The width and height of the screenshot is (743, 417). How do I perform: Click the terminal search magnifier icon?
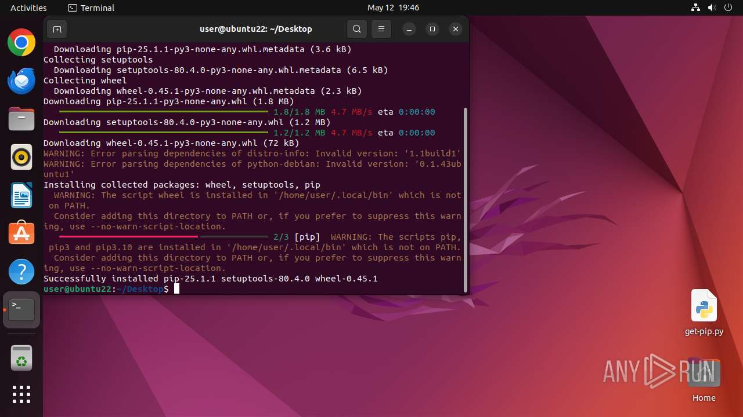pos(357,29)
